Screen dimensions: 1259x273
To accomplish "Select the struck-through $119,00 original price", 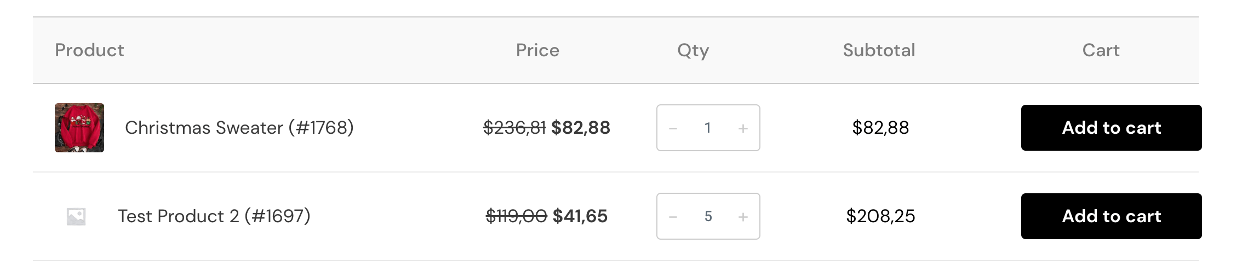I will pos(516,216).
